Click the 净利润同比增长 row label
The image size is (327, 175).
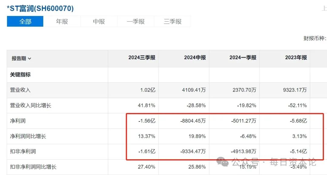point(28,136)
